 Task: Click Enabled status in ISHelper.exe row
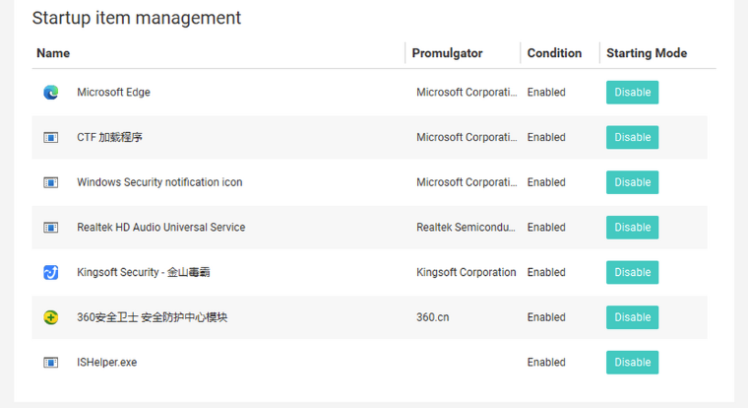coord(546,362)
